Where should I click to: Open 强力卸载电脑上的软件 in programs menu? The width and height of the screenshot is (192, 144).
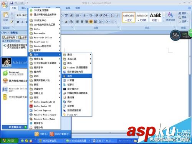45,15
